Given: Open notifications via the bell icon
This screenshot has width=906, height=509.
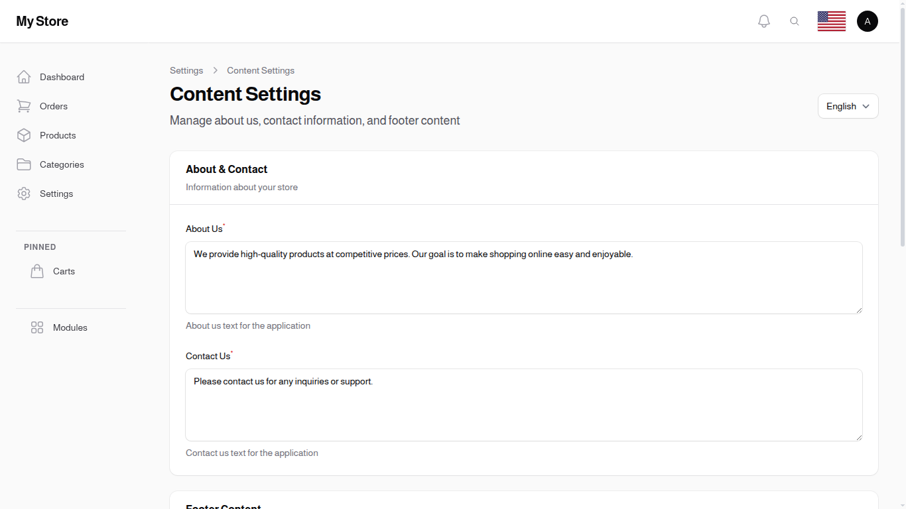Looking at the screenshot, I should pos(763,21).
